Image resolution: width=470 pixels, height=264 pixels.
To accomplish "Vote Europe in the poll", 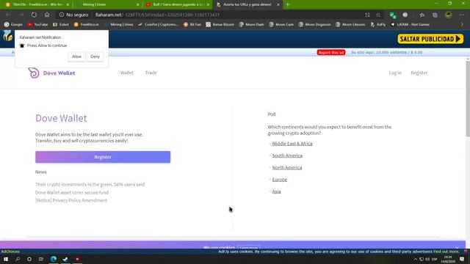I will [x=279, y=180].
